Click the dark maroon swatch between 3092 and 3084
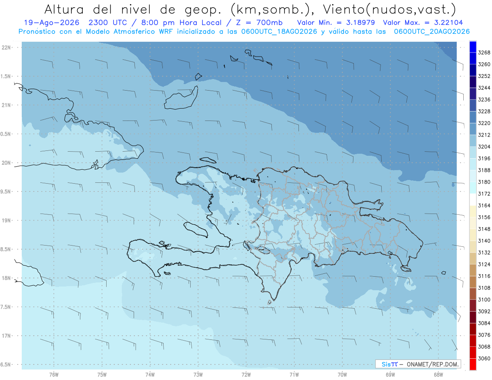The width and height of the screenshot is (492, 380). (473, 317)
